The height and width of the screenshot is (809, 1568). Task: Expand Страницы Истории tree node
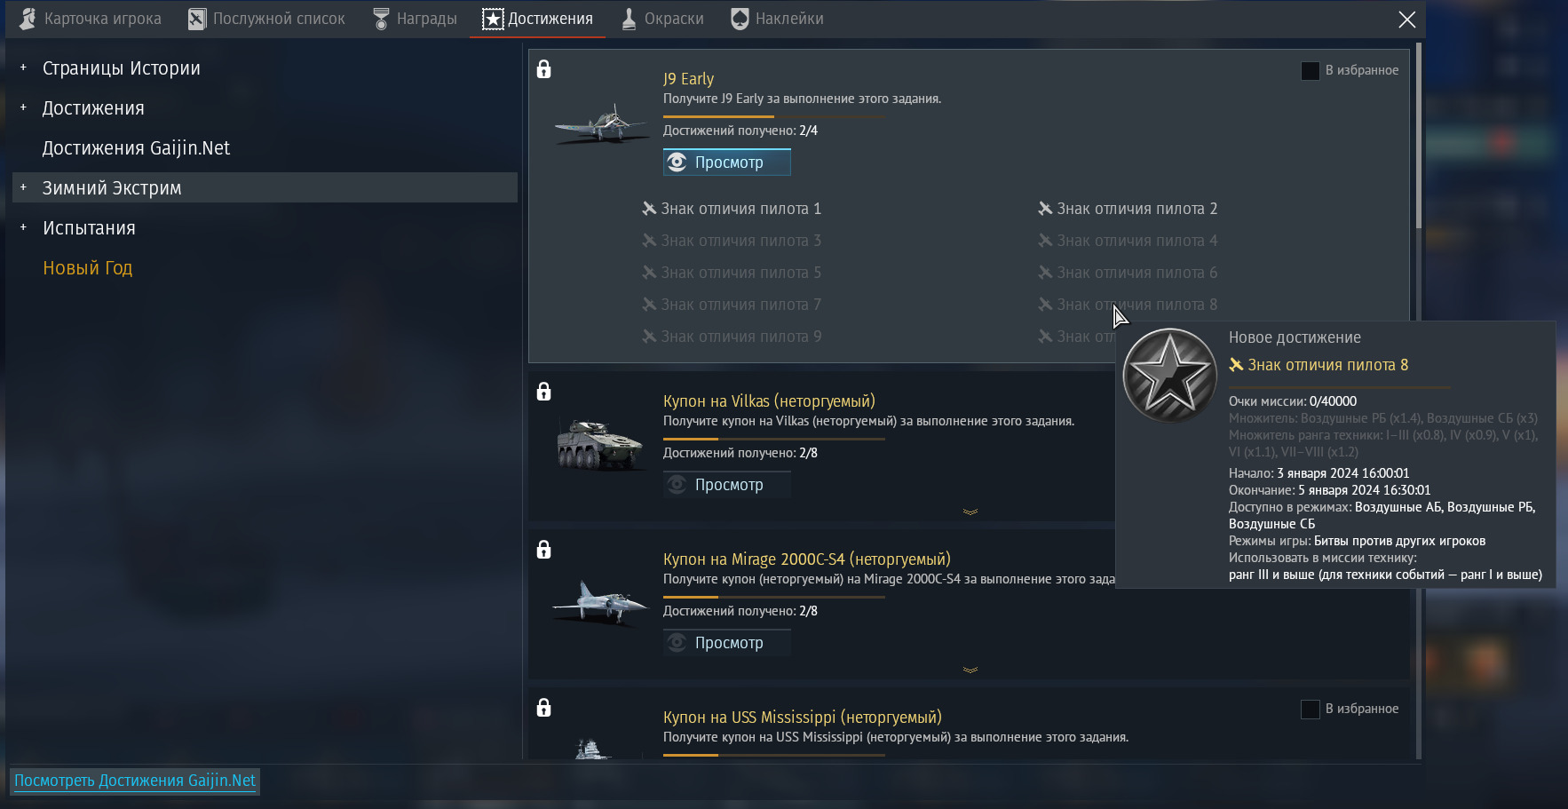(23, 67)
